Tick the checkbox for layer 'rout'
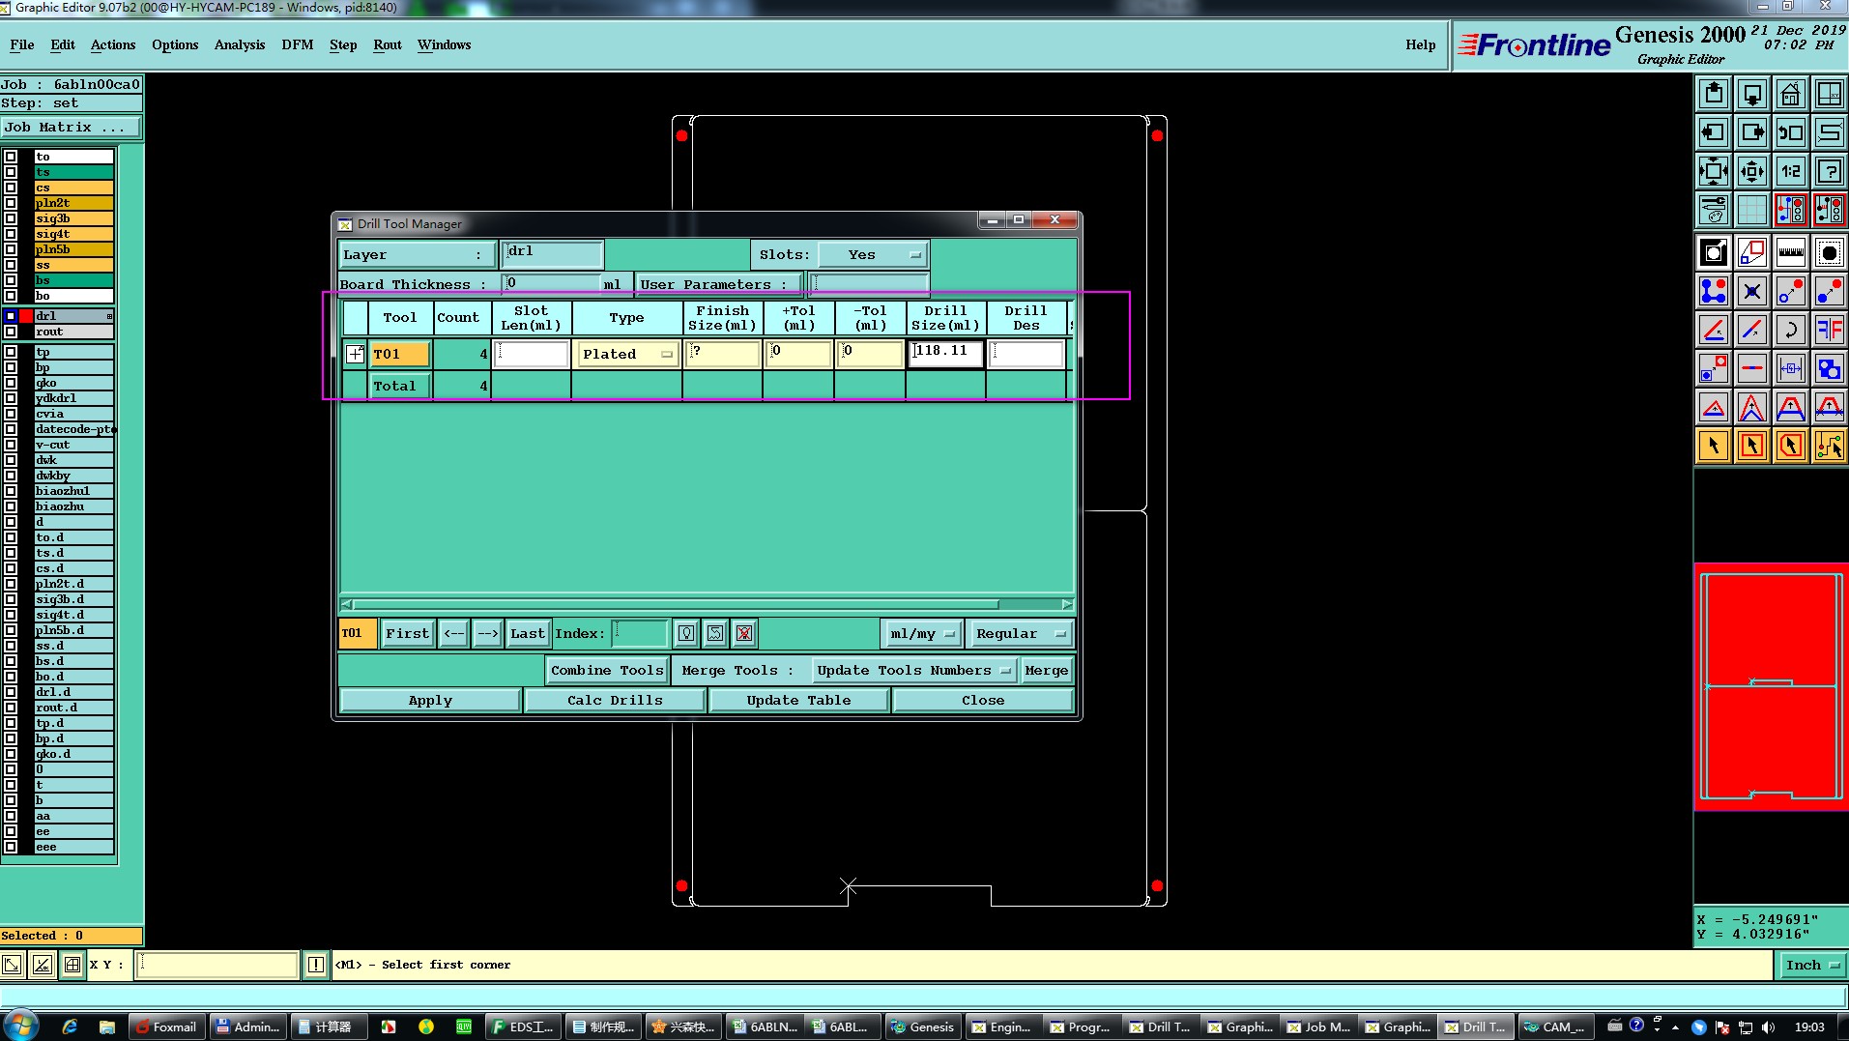The width and height of the screenshot is (1849, 1041). 11,332
